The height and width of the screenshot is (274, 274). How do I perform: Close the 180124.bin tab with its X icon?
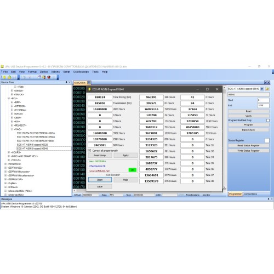coord(89,83)
